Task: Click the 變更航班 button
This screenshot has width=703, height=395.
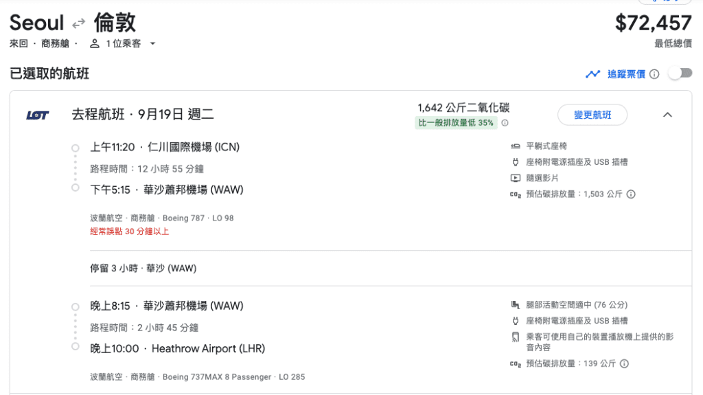Action: pos(592,115)
